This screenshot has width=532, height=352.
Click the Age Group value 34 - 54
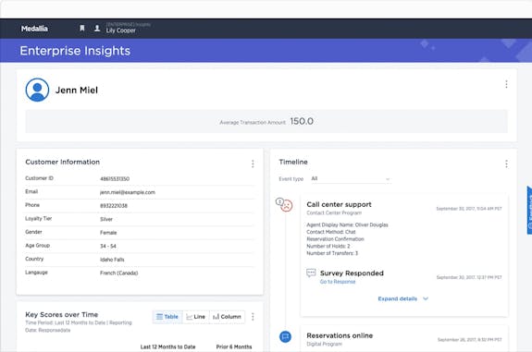pos(108,246)
